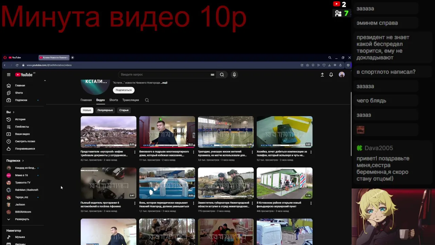Click the search magnifier button

(222, 75)
